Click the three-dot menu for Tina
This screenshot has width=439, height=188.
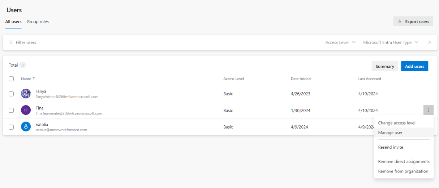pos(428,110)
